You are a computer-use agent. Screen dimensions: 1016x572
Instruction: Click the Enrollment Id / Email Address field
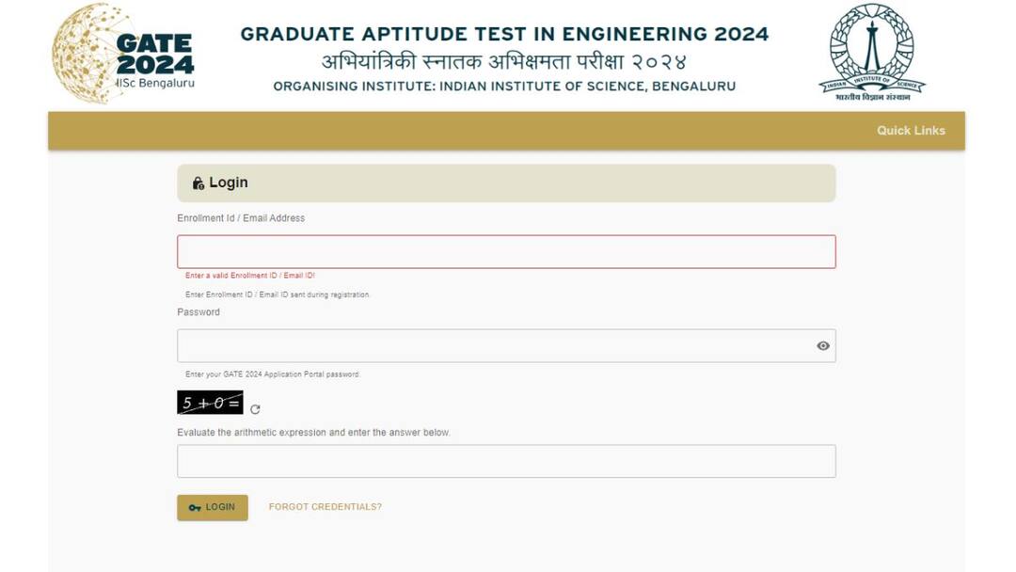tap(506, 250)
